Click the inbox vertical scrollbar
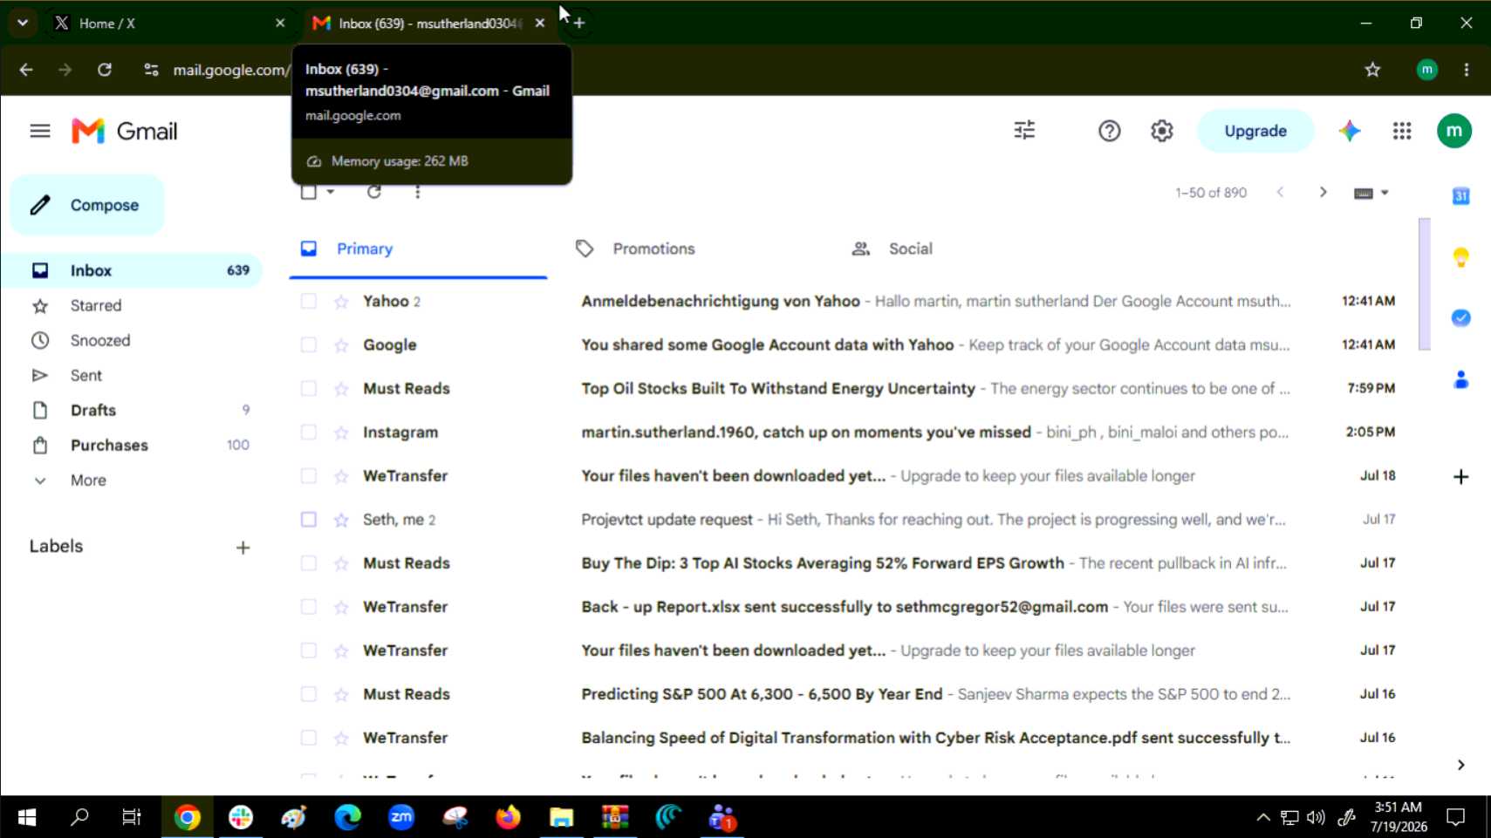The image size is (1491, 838). pos(1424,283)
